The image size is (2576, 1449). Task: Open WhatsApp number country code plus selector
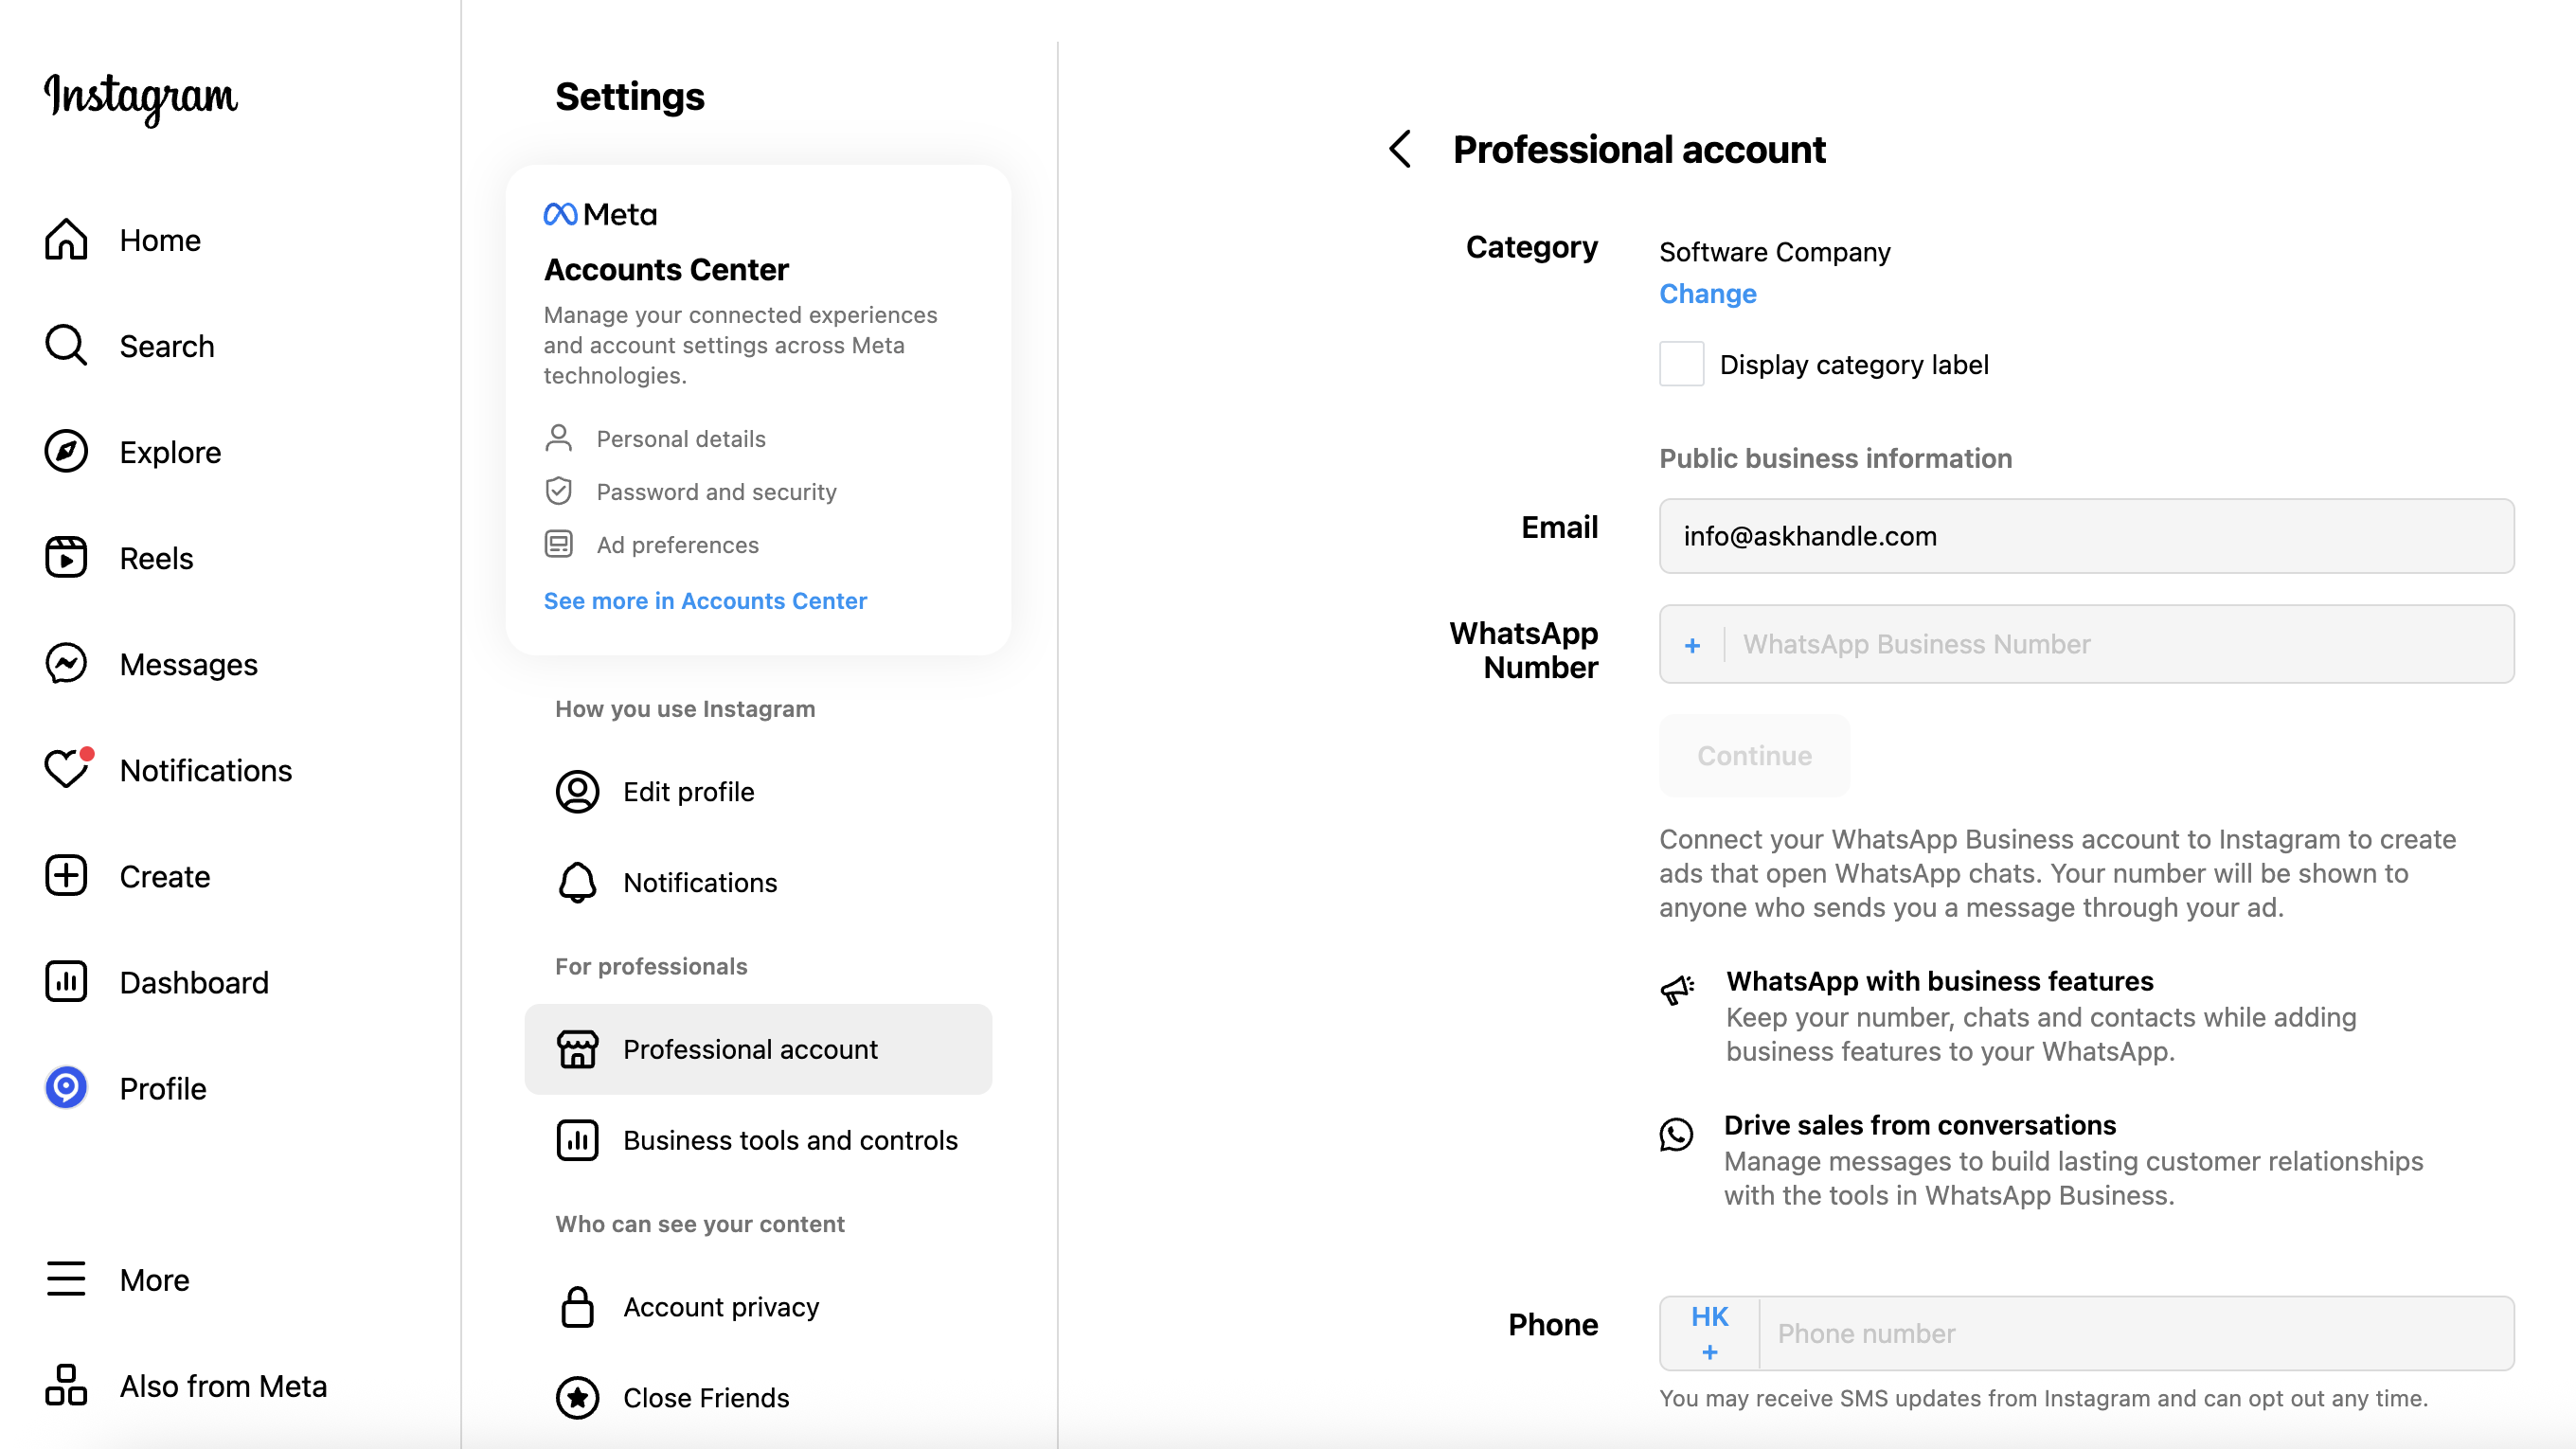[x=1692, y=645]
